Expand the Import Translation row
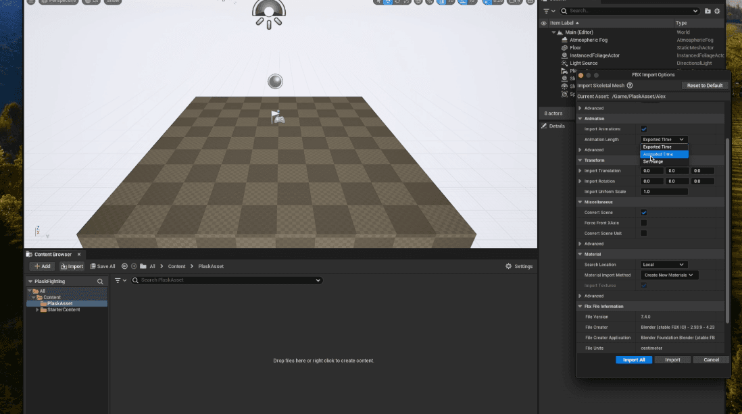Image resolution: width=742 pixels, height=414 pixels. (x=580, y=171)
